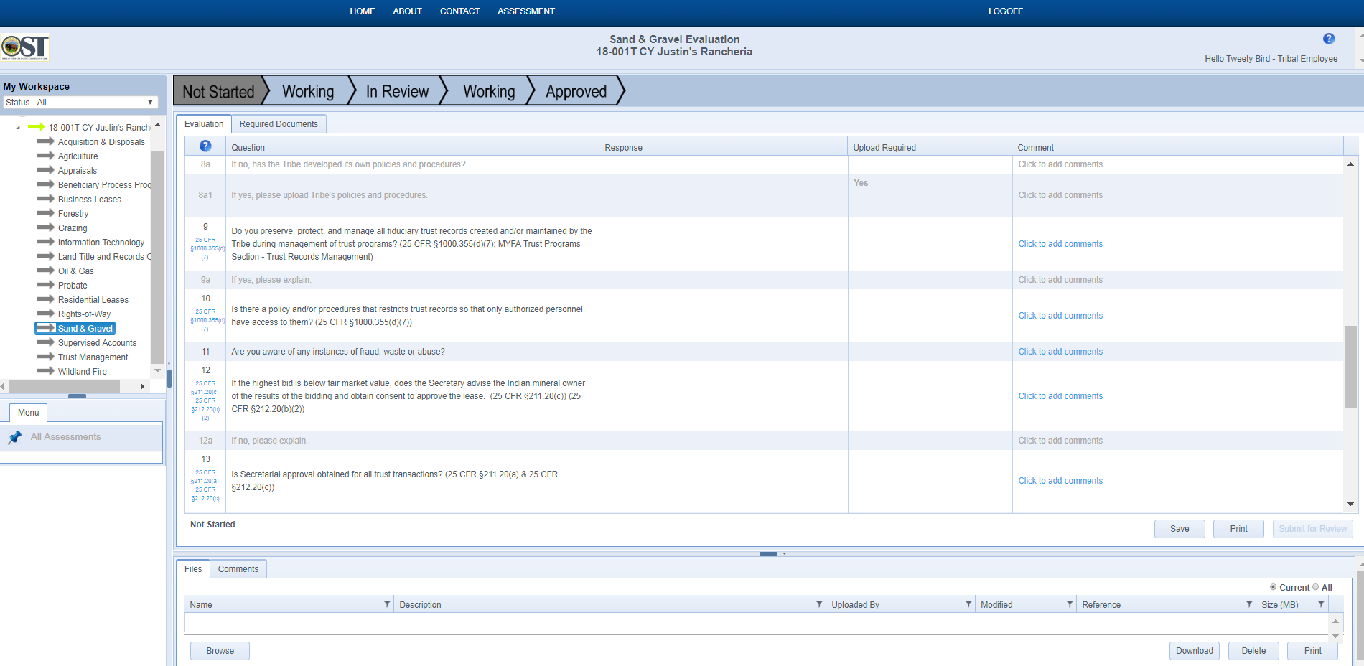This screenshot has width=1364, height=666.
Task: Click the Submit for Review button
Action: [x=1312, y=529]
